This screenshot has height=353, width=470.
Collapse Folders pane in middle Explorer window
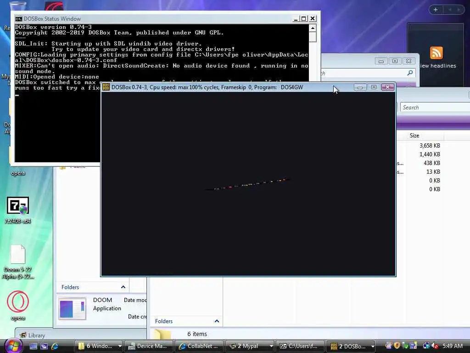[x=217, y=321]
